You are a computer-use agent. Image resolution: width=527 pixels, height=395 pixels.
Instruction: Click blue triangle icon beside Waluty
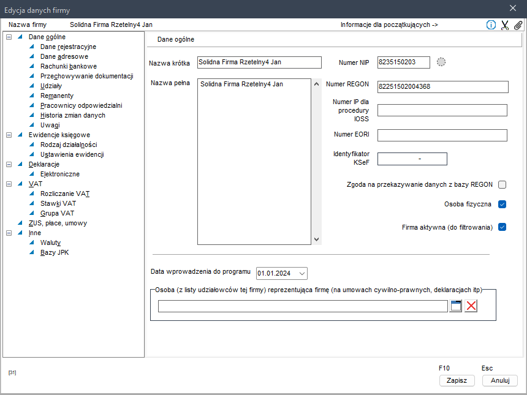32,242
